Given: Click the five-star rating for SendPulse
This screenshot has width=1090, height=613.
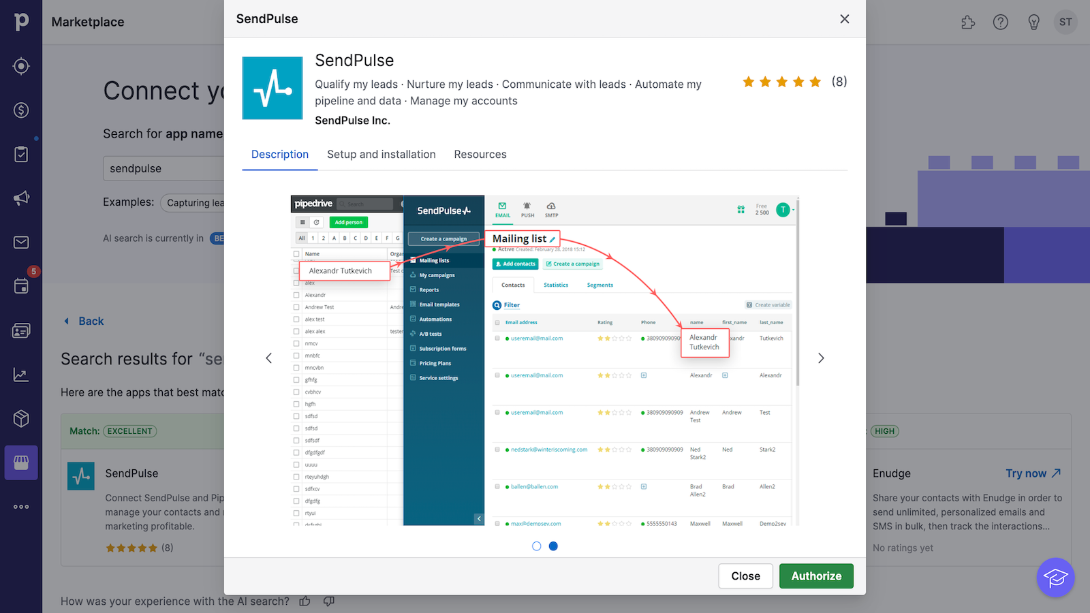Looking at the screenshot, I should click(781, 82).
